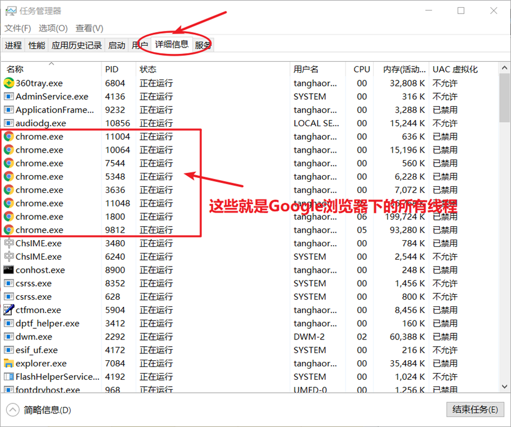Viewport: 511px width, 427px height.
Task: Switch to the 进程 tab
Action: tap(13, 45)
